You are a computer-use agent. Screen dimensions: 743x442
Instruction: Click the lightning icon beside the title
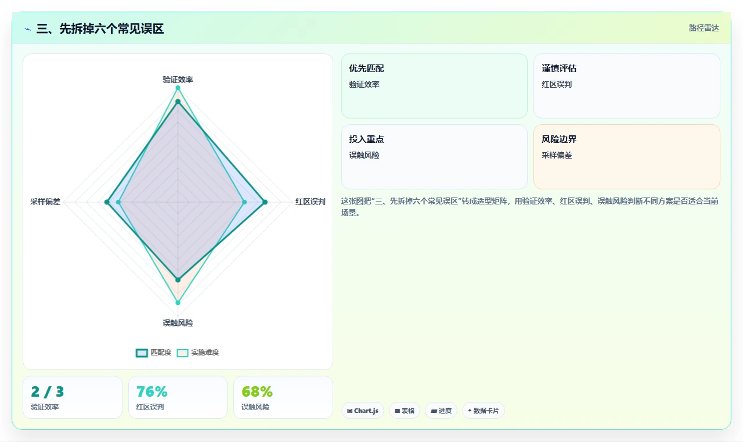pos(27,29)
